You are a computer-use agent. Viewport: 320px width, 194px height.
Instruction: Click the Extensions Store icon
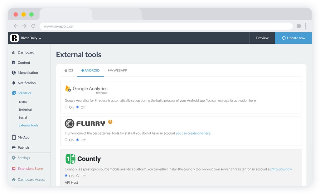14,169
